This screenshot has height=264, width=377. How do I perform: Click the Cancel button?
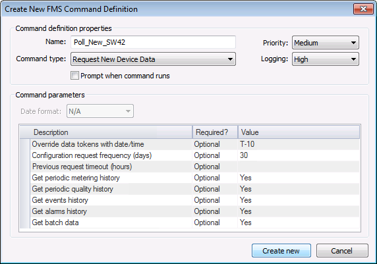(x=342, y=251)
